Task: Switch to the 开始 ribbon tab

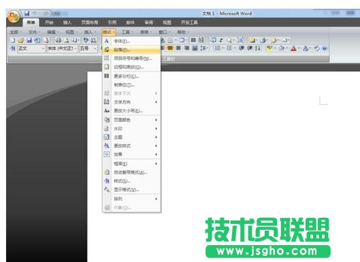Action: click(x=49, y=22)
